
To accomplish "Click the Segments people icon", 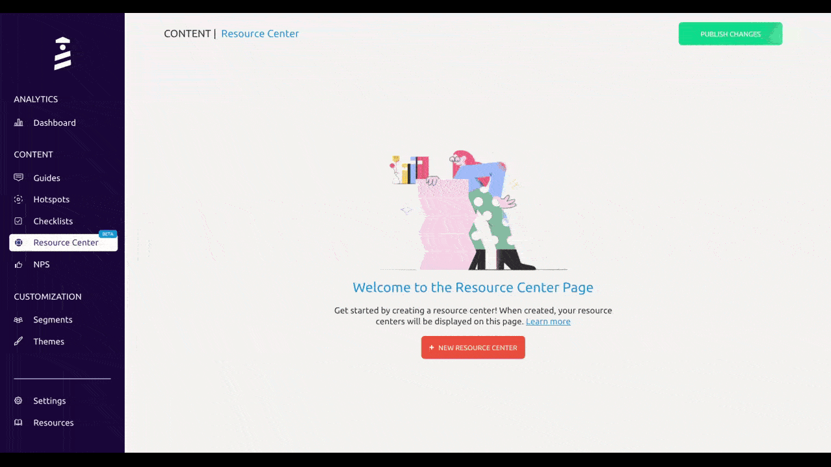I will point(19,320).
